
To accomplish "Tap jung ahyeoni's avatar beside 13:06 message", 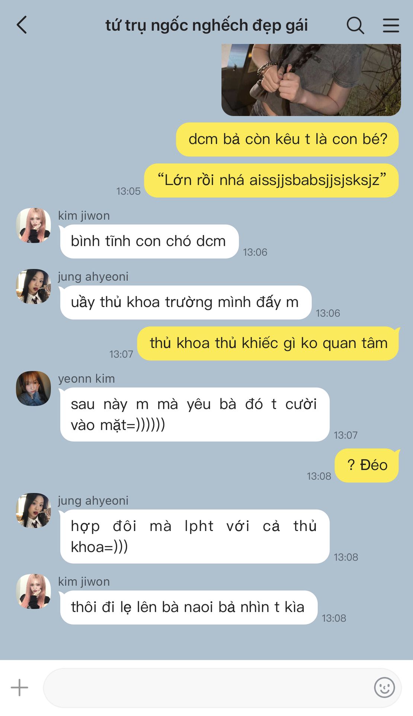I will 33,286.
